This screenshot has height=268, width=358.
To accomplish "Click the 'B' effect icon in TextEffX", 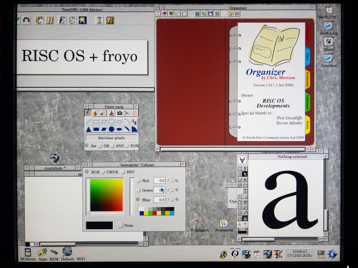I will [x=50, y=20].
